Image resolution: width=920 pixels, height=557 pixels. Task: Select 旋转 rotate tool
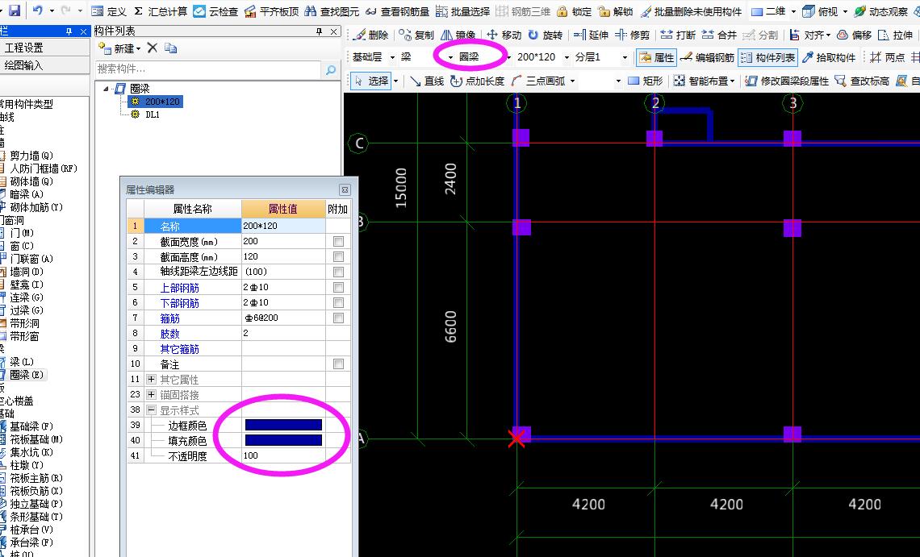pyautogui.click(x=546, y=35)
